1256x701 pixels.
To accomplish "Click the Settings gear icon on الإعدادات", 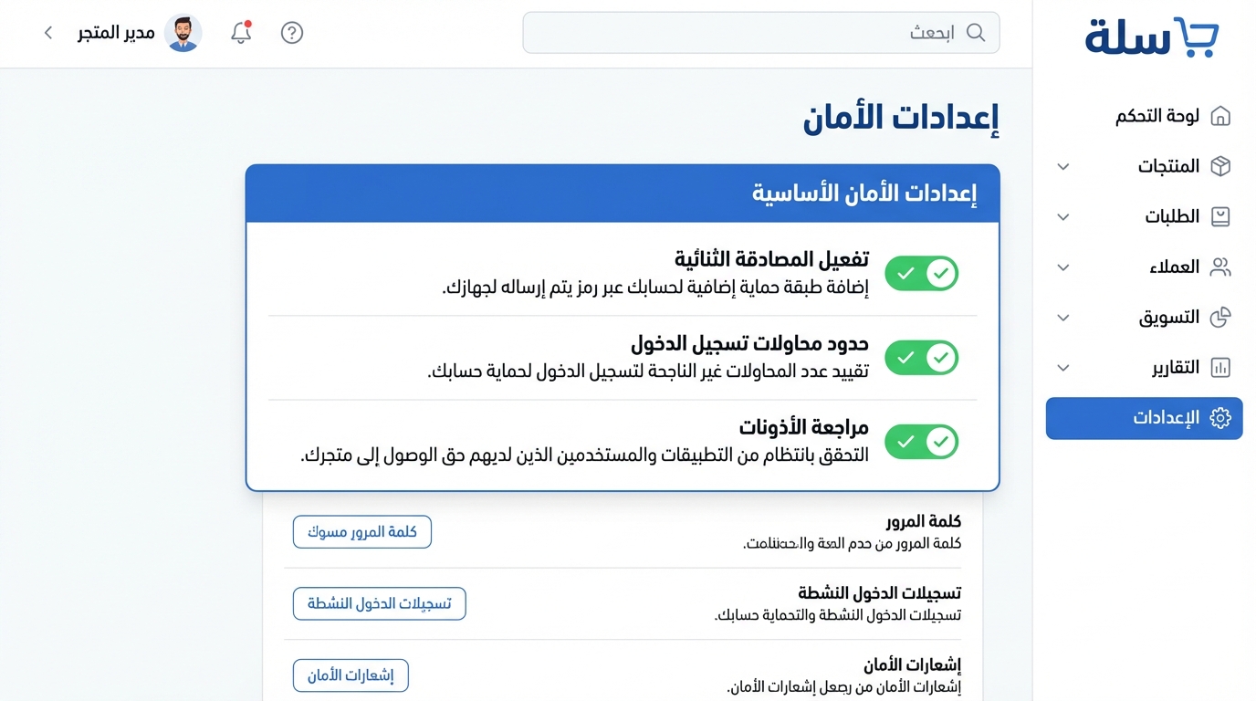I will tap(1219, 417).
